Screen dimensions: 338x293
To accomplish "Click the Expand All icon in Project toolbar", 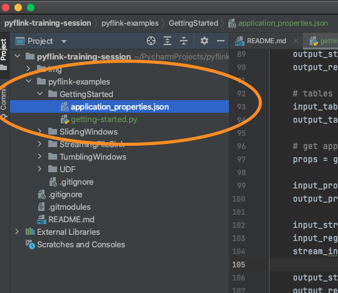I will click(167, 41).
